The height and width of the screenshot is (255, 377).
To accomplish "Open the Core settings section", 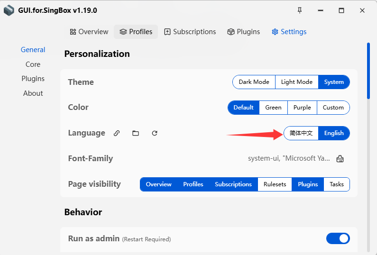I will pyautogui.click(x=33, y=64).
